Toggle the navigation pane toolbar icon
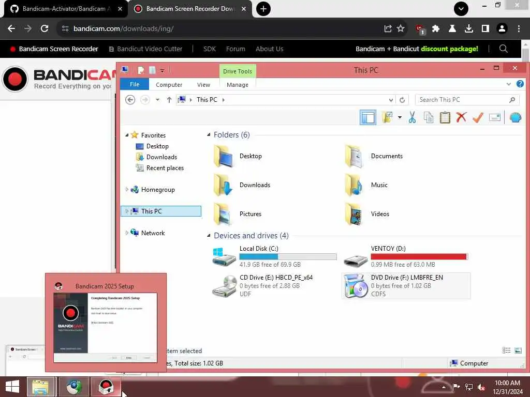Viewport: 530px width, 397px height. pos(368,117)
